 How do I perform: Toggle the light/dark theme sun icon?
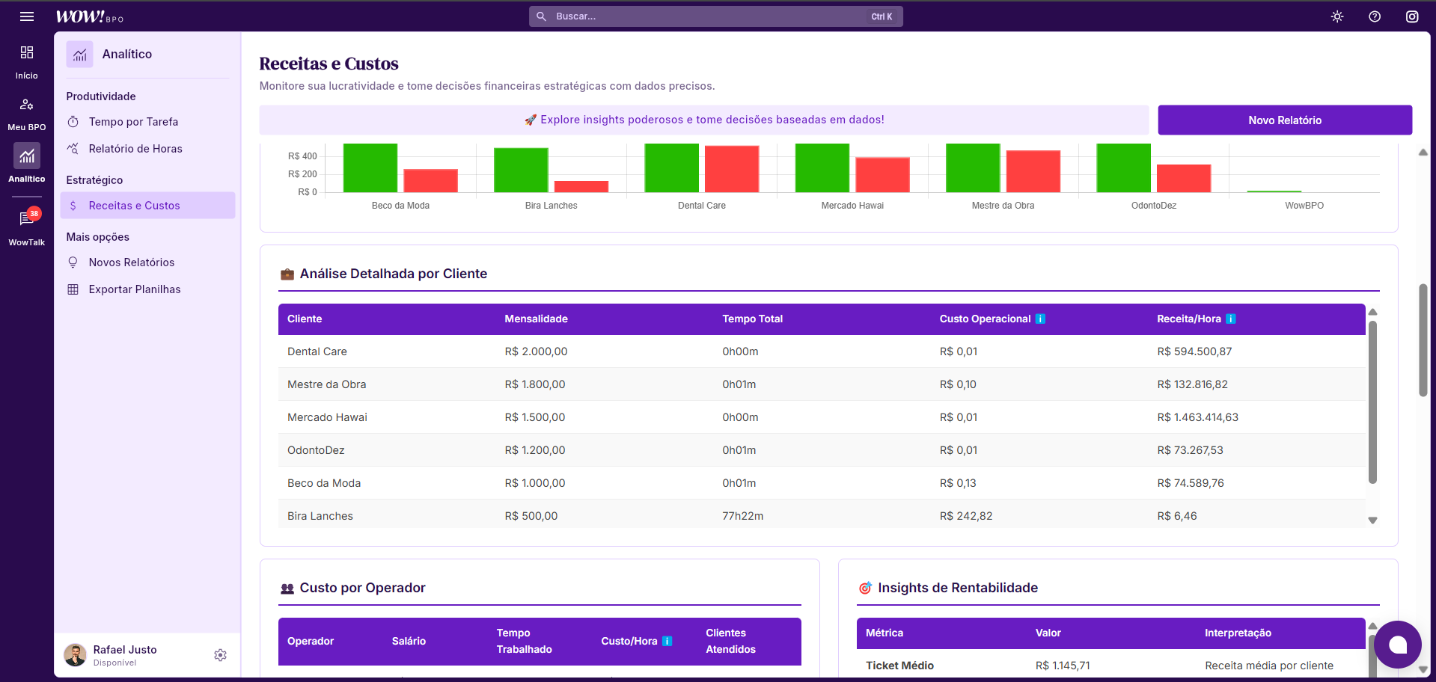(1337, 16)
